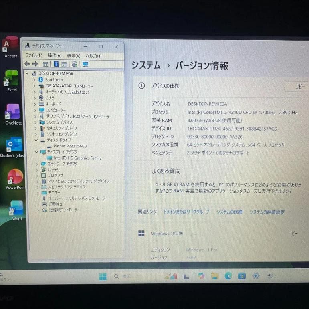Open the Excel desktop shortcut
309x309 pixels.
(x=12, y=81)
